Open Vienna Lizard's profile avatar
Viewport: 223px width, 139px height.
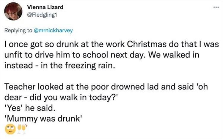(13, 11)
